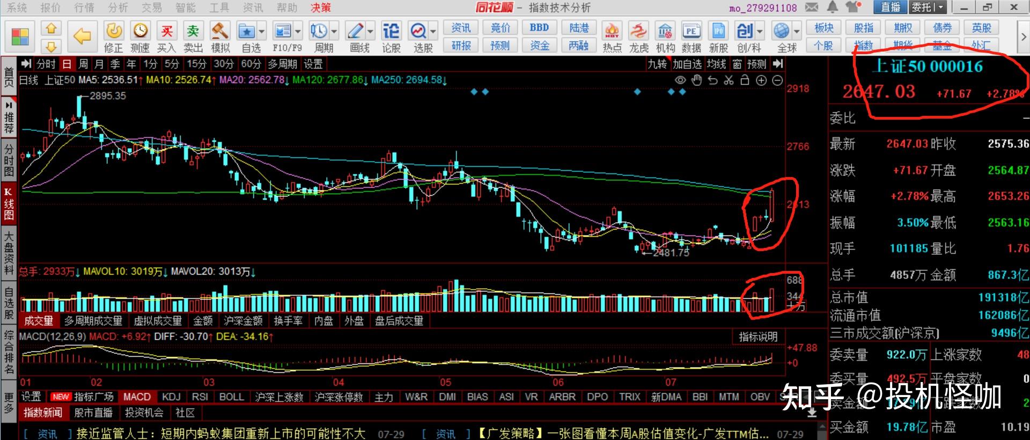This screenshot has width=1030, height=440.
Task: Switch to the KDJ indicator tab
Action: [171, 397]
